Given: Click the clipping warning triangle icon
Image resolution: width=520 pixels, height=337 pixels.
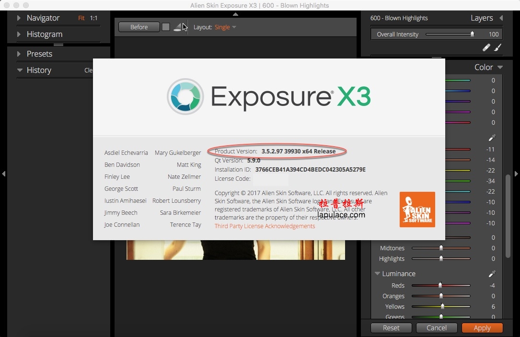Looking at the screenshot, I should coord(178,27).
